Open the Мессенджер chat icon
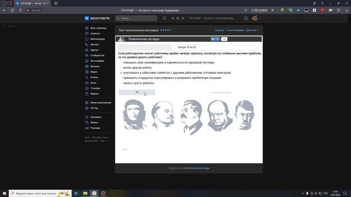 [87, 39]
